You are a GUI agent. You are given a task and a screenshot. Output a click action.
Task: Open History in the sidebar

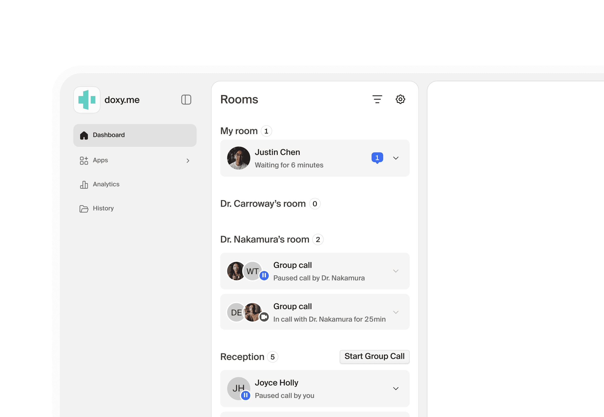pyautogui.click(x=135, y=208)
